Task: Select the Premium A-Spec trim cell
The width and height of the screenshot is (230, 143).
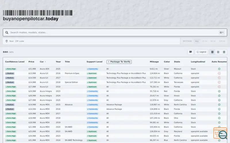Action: point(72,74)
